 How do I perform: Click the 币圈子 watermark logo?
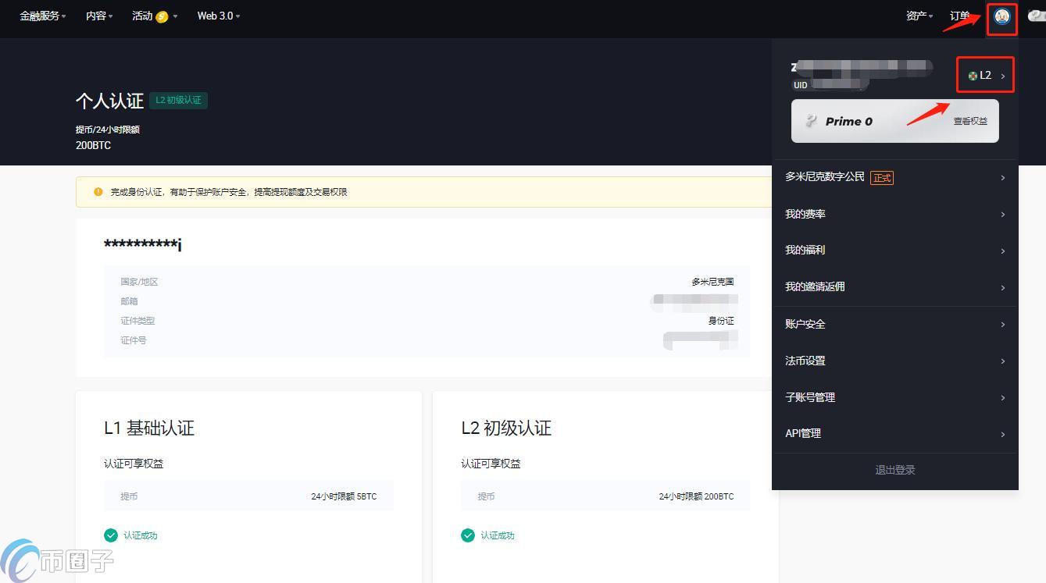click(x=56, y=560)
